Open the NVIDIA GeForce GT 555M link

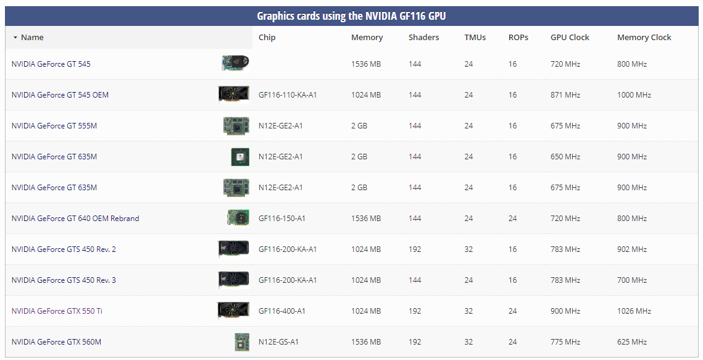54,126
